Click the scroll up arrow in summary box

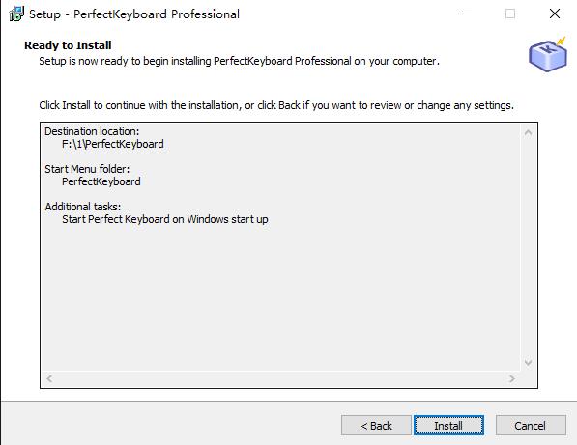click(x=528, y=132)
